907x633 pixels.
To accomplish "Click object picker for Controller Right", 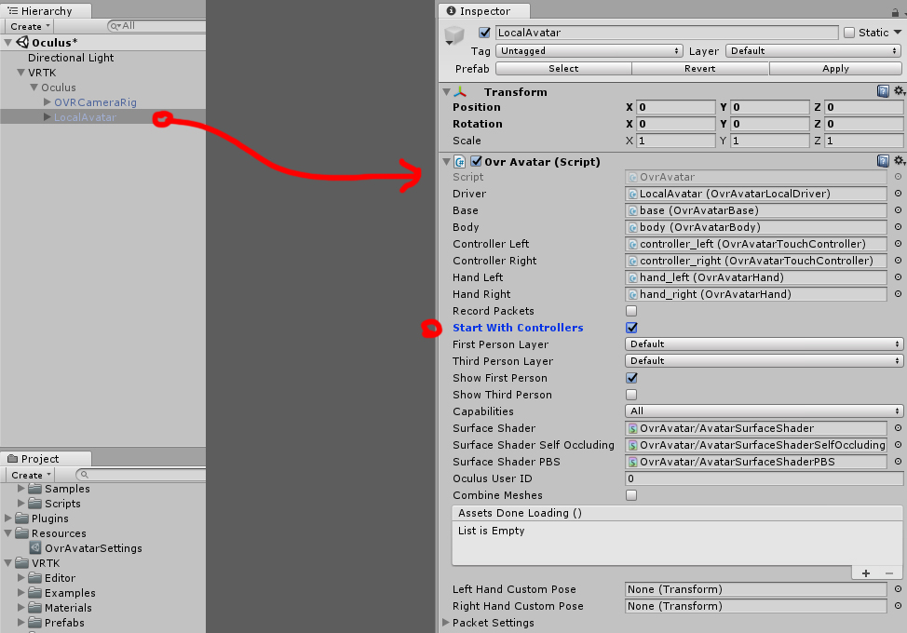I will [898, 261].
